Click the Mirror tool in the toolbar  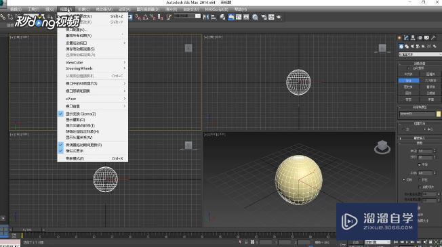click(x=206, y=17)
